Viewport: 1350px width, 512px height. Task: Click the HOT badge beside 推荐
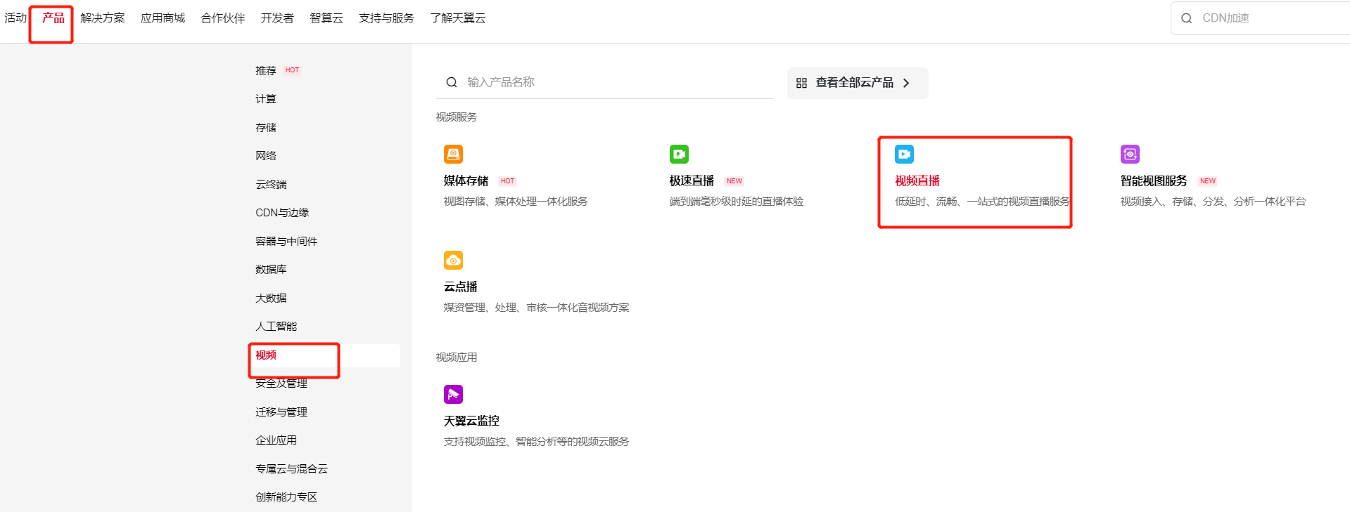(292, 70)
